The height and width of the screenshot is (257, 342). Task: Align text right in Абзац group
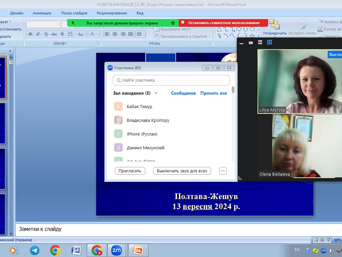point(123,34)
